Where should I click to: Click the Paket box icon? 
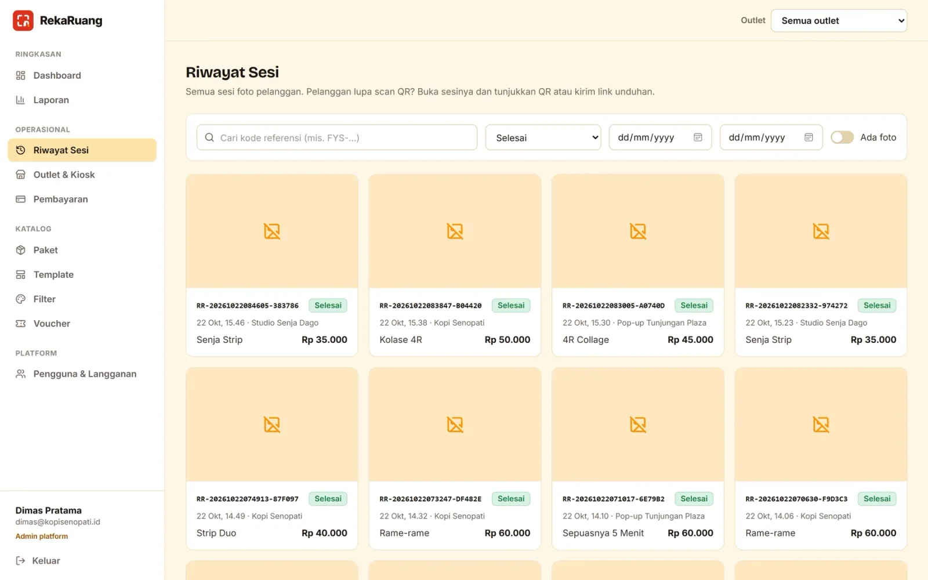click(x=20, y=250)
